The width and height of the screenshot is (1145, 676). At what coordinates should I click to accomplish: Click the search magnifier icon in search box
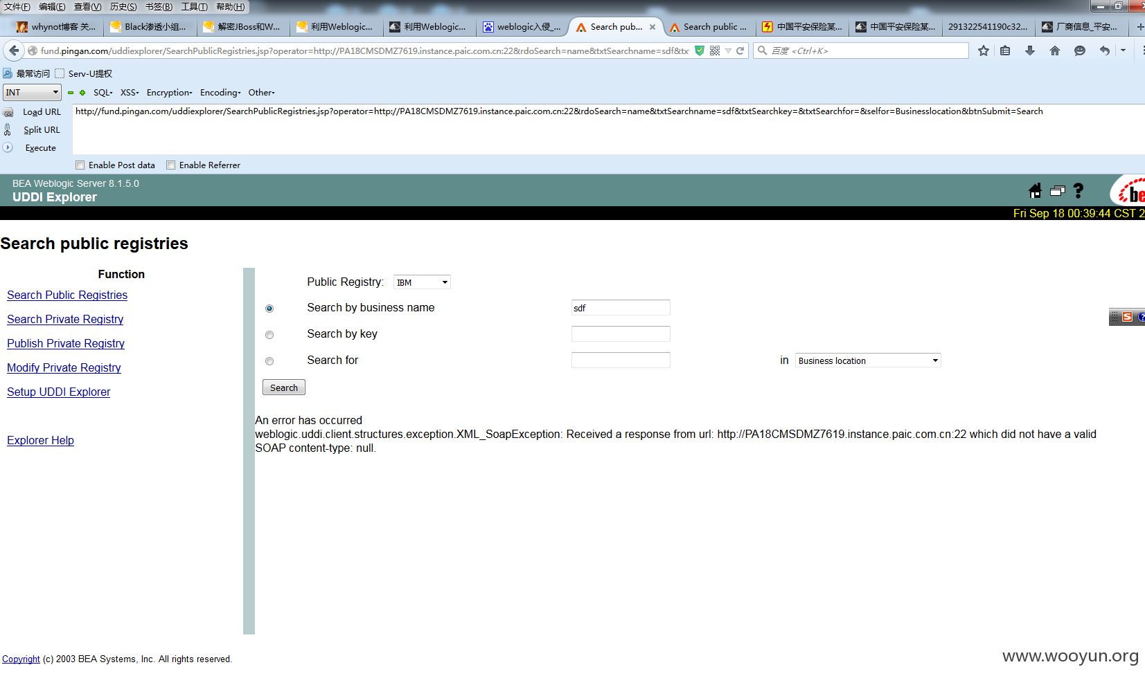(x=762, y=51)
